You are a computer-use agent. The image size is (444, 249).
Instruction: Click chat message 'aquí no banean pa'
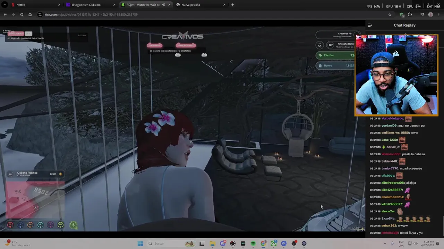pyautogui.click(x=412, y=126)
